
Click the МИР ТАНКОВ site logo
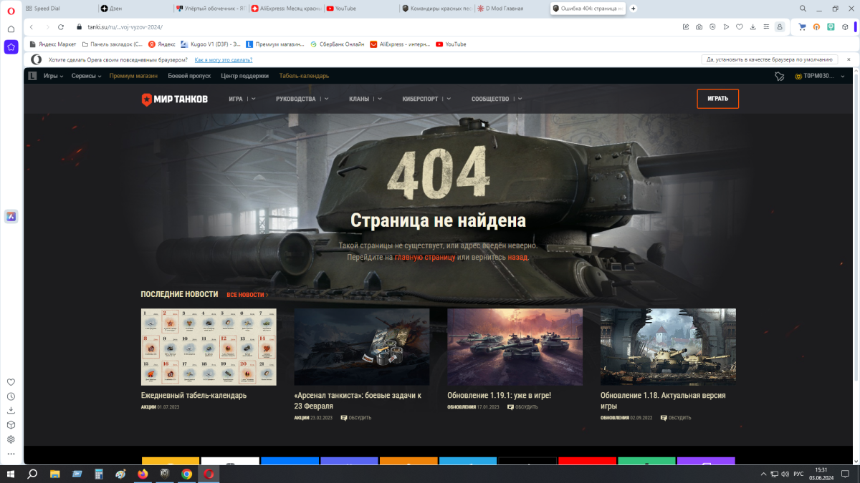click(174, 99)
